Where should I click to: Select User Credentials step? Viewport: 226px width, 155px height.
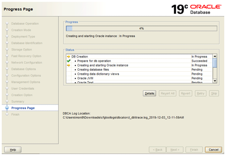pyautogui.click(x=23, y=88)
